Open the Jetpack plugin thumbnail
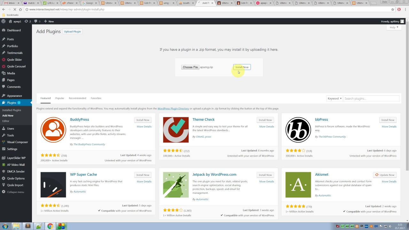This screenshot has width=409, height=230. (x=176, y=185)
